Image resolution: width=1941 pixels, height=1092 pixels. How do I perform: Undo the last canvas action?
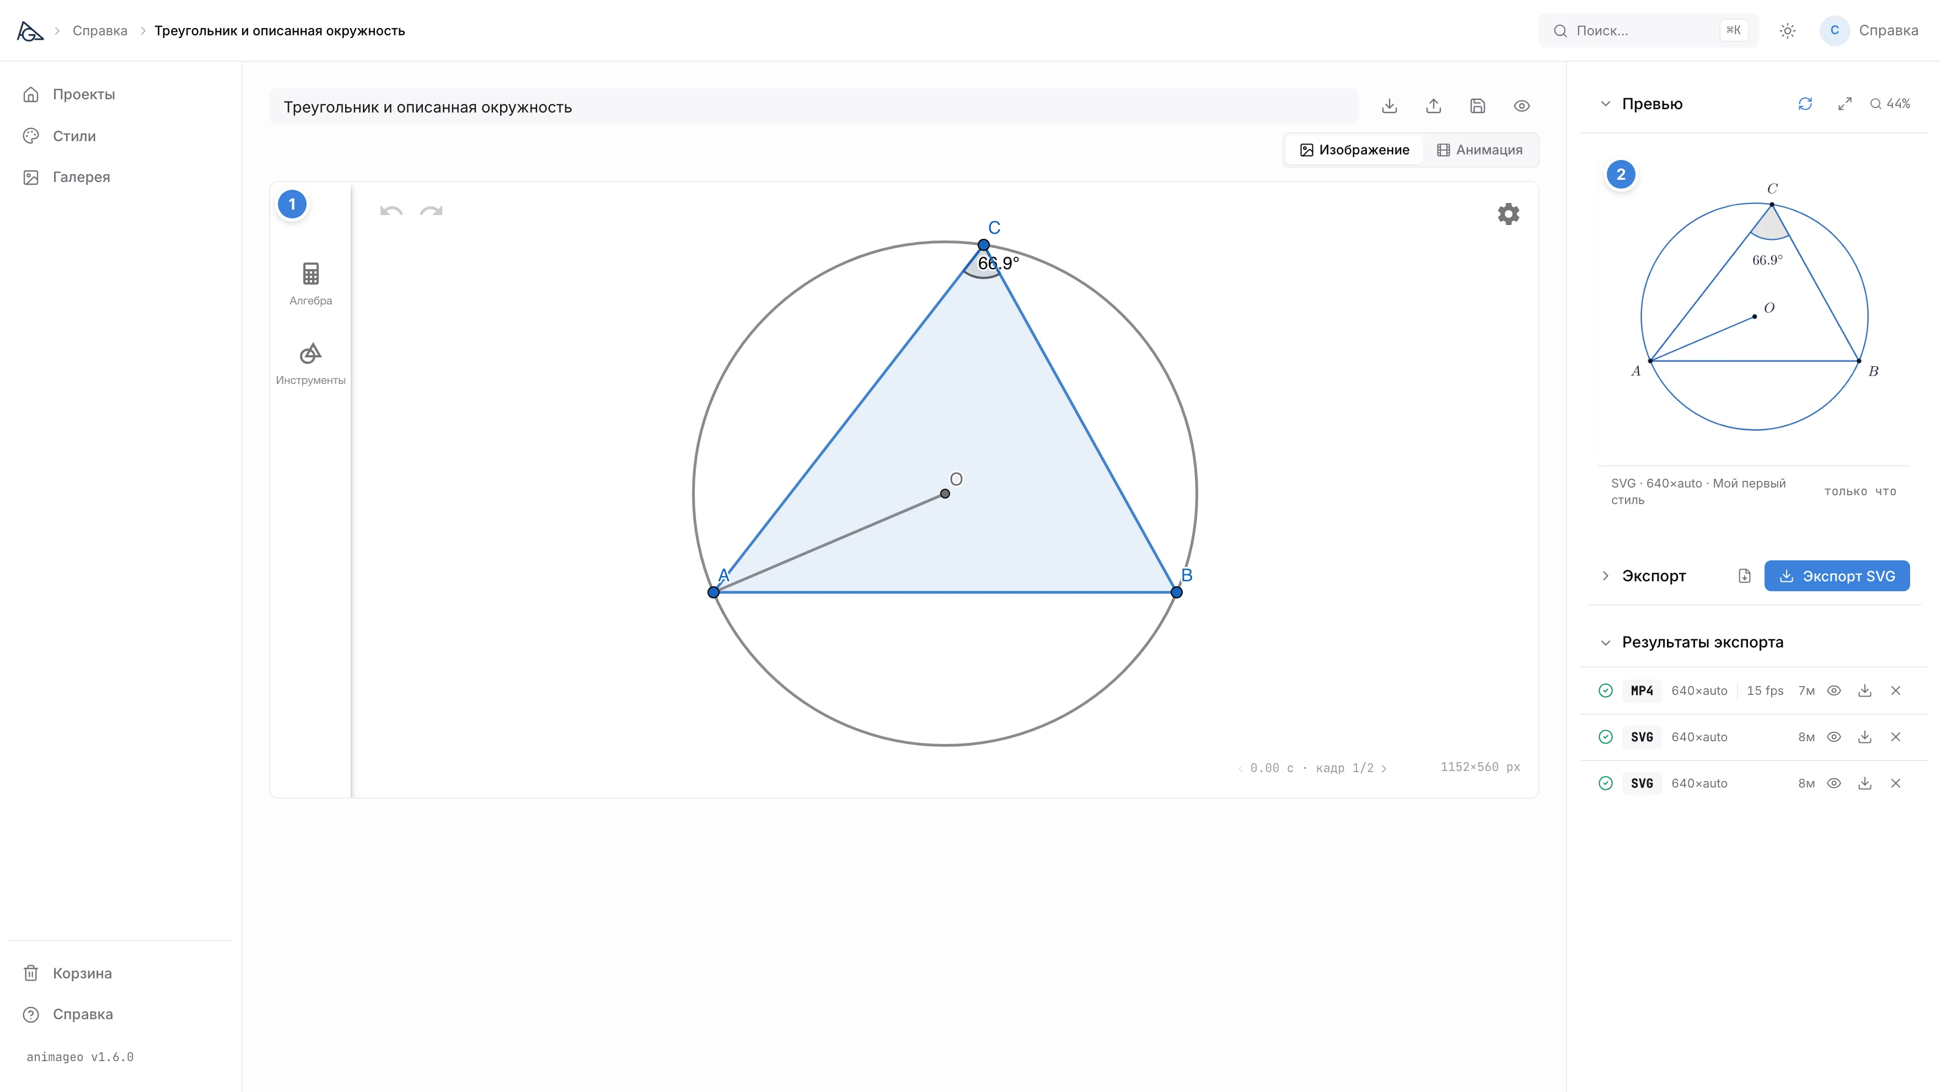click(391, 211)
